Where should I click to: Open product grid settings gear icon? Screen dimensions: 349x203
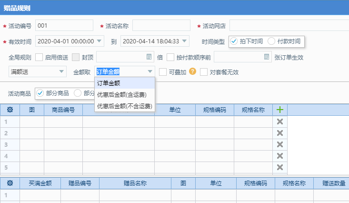[10, 110]
